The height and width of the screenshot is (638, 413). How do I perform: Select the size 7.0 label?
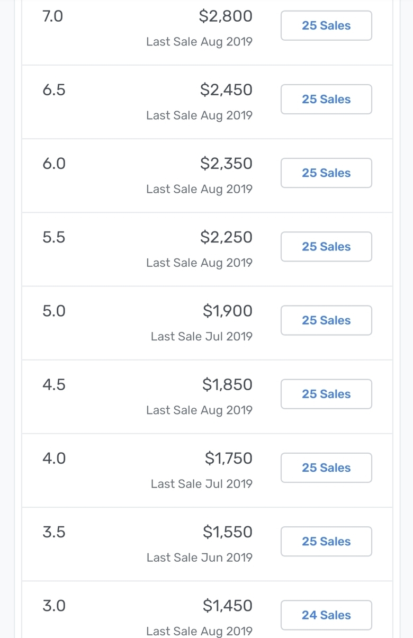(52, 16)
